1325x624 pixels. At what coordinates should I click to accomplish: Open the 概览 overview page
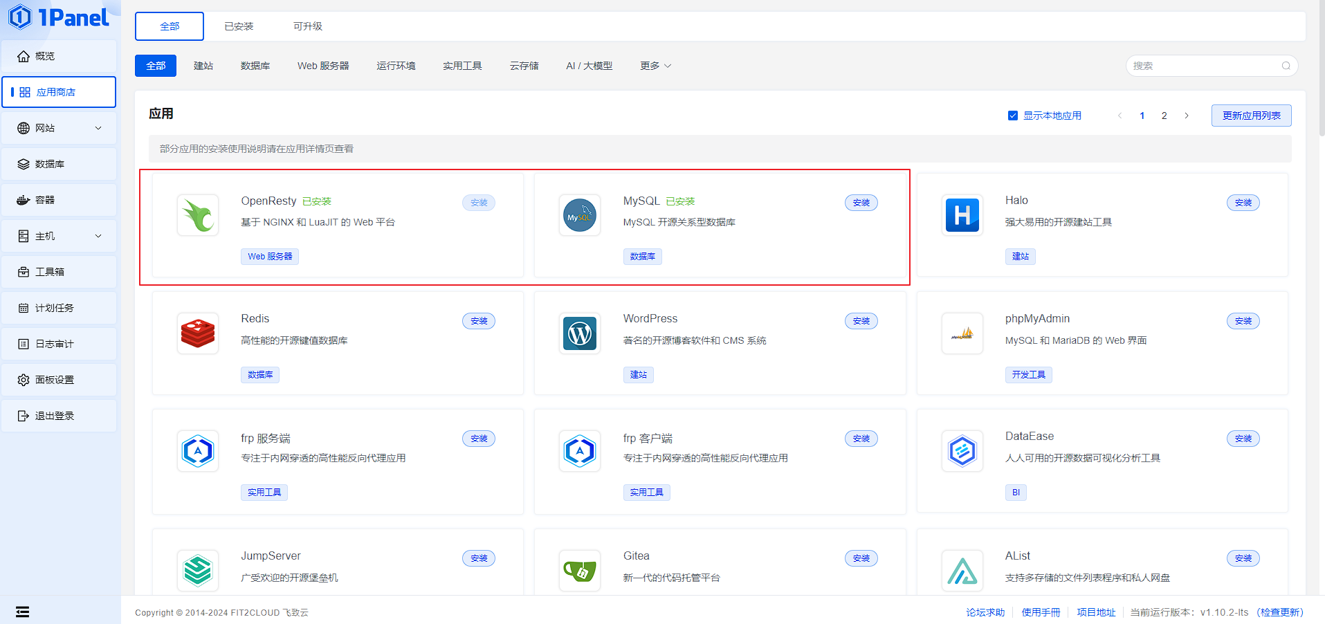59,56
